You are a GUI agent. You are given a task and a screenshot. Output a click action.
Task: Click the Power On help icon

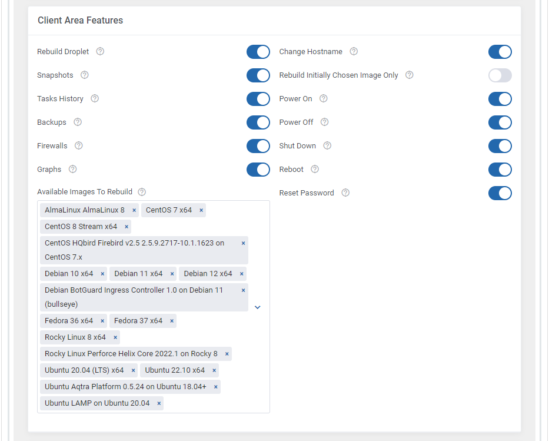(x=324, y=98)
